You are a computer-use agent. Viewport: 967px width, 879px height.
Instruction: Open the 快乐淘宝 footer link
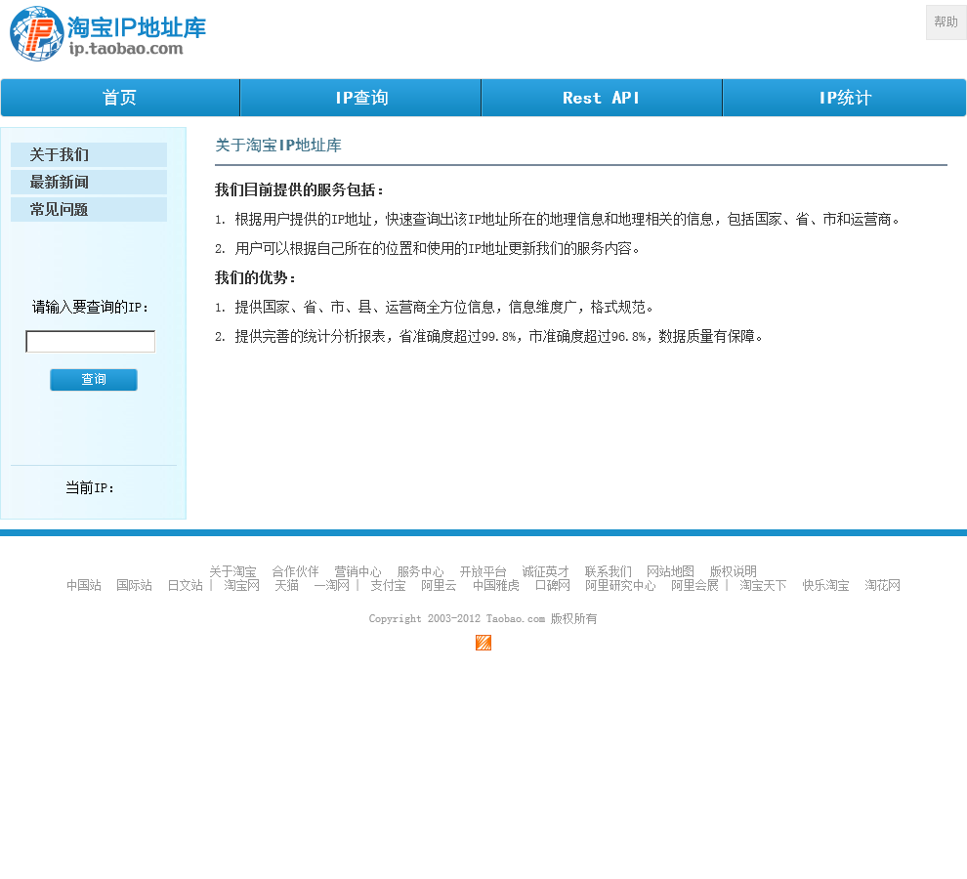tap(825, 585)
